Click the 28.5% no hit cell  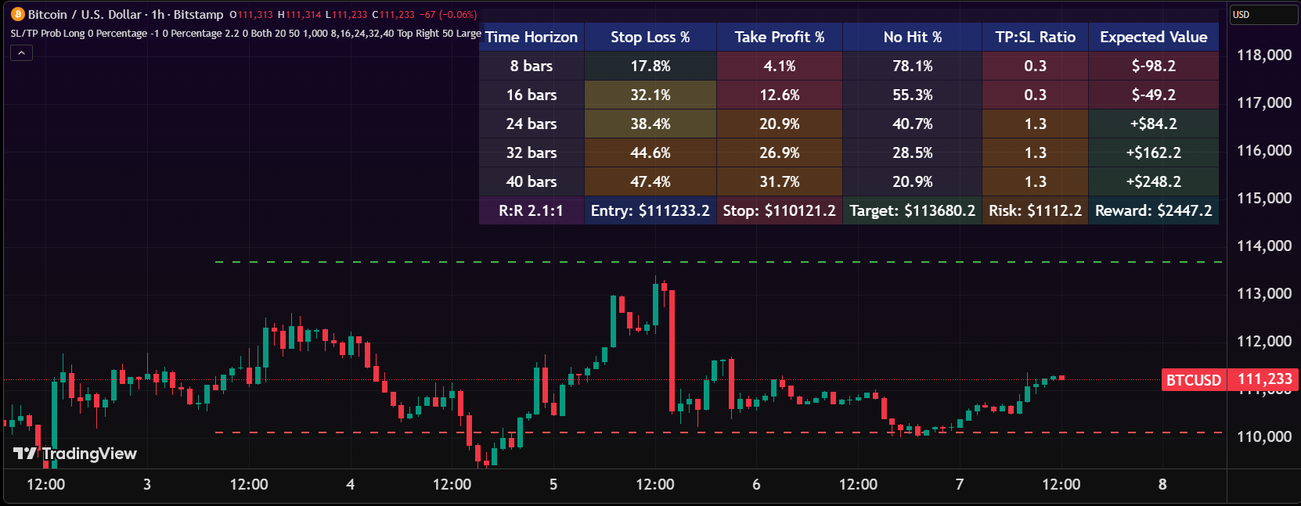913,153
